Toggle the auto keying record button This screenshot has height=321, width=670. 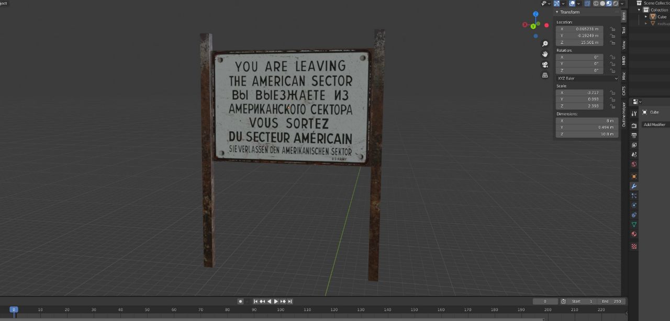tap(240, 301)
